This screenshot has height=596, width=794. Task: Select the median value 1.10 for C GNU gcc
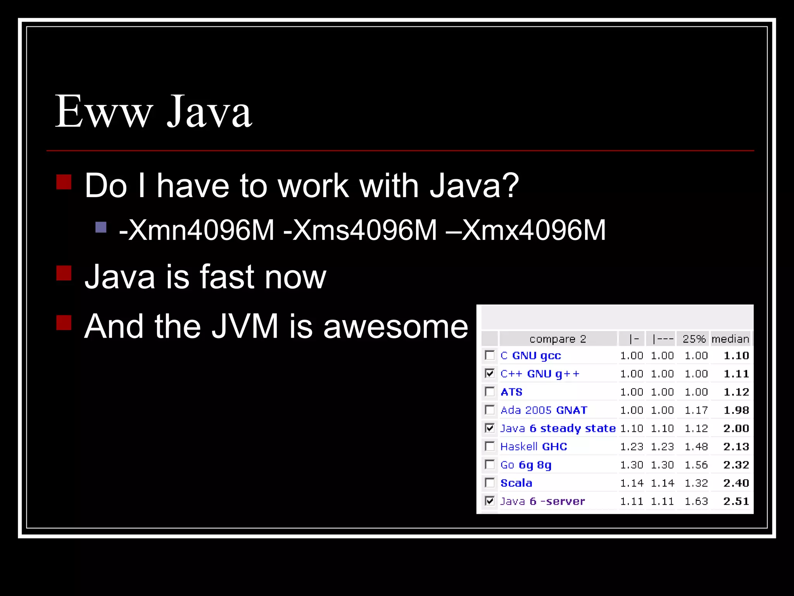[736, 355]
